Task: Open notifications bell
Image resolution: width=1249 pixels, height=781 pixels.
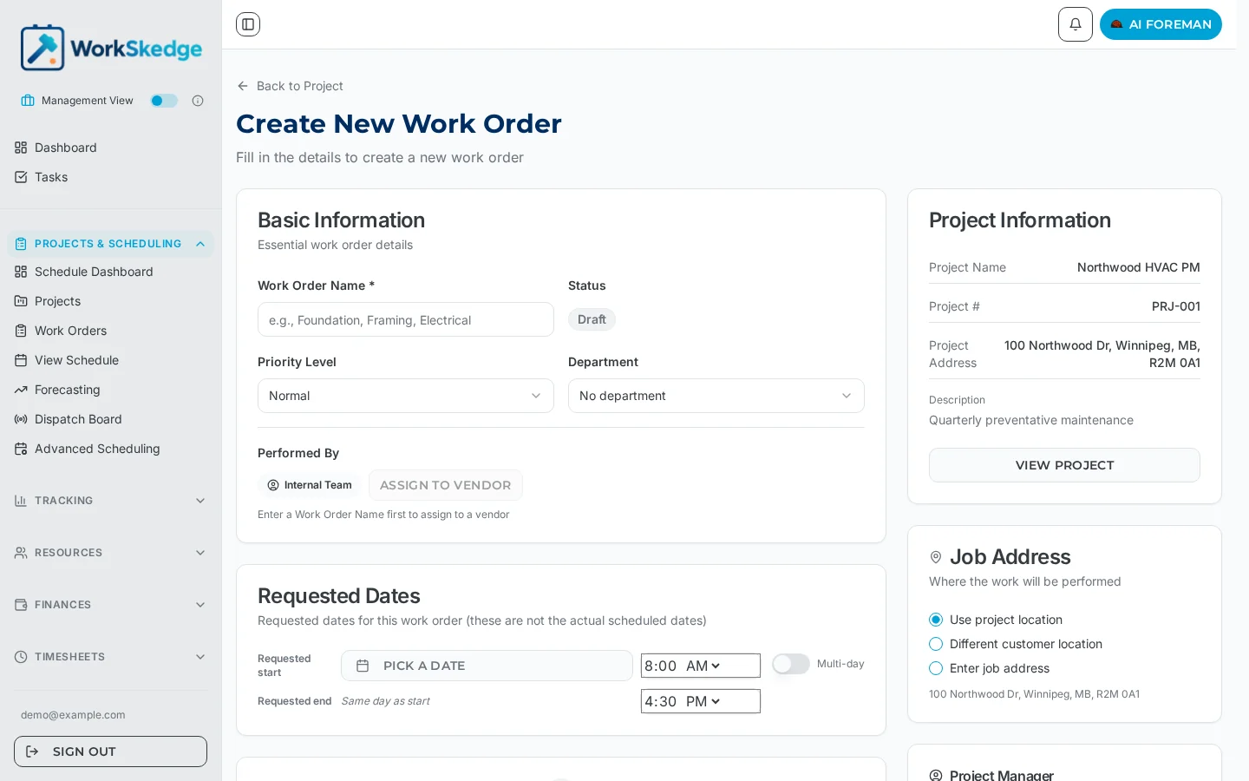Action: 1076,24
